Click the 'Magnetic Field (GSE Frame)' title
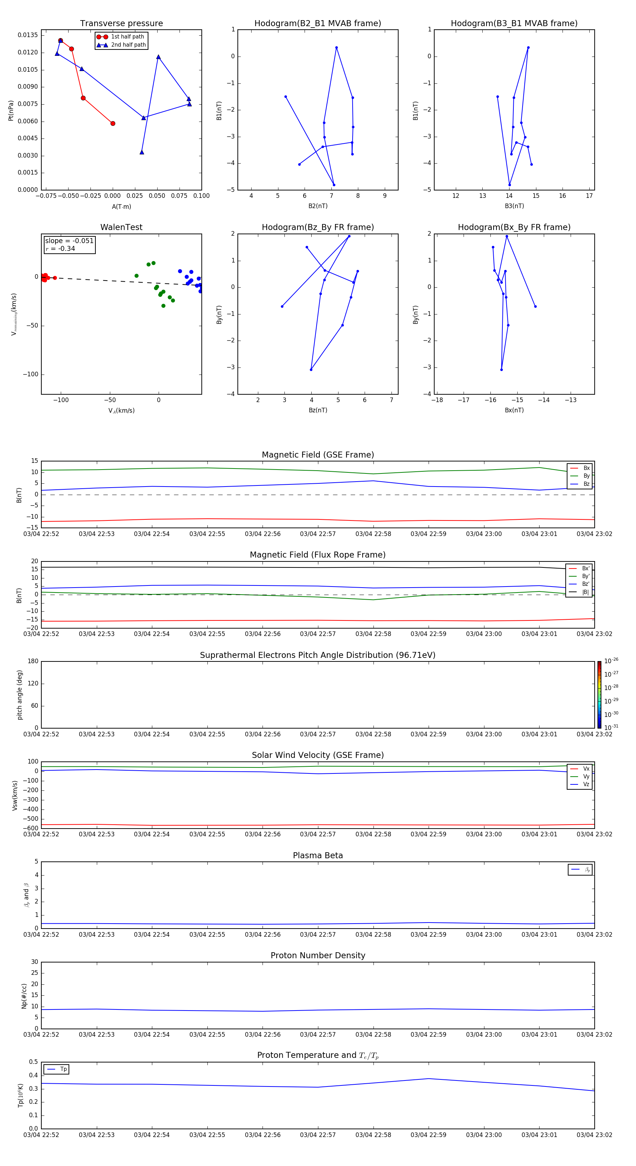Screen dimensions: 636x1166 318,454
